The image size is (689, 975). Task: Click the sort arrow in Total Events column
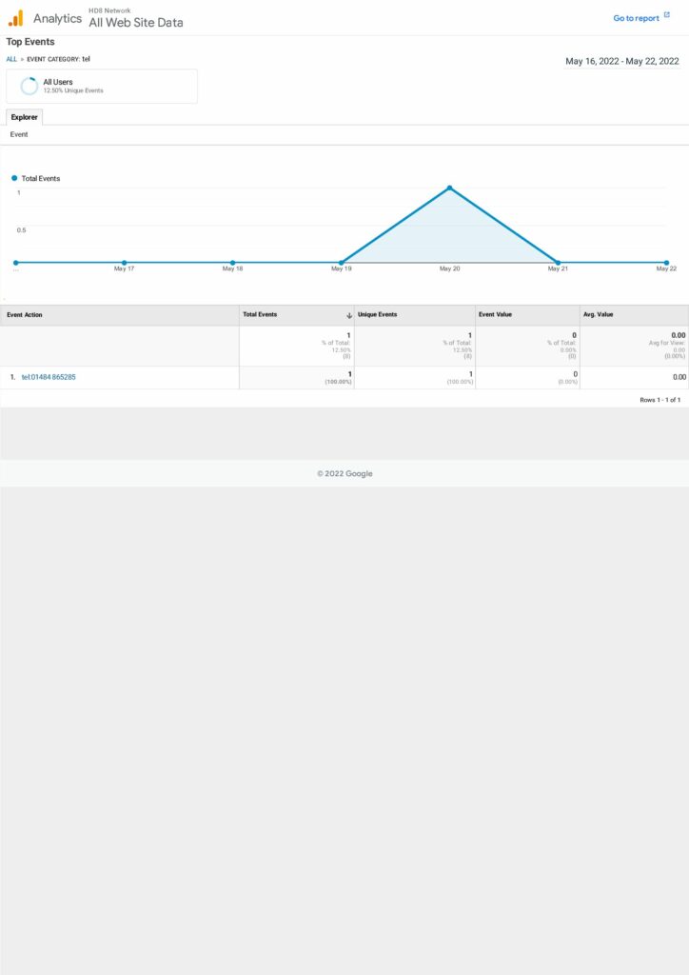348,315
